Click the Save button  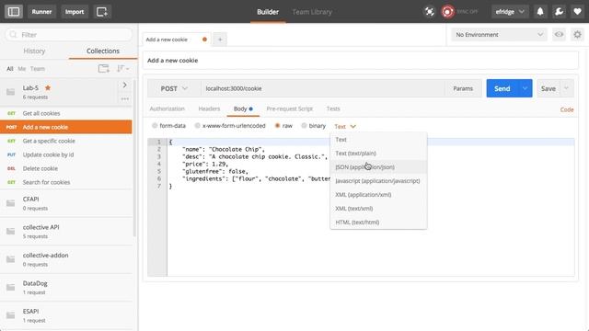(x=549, y=88)
